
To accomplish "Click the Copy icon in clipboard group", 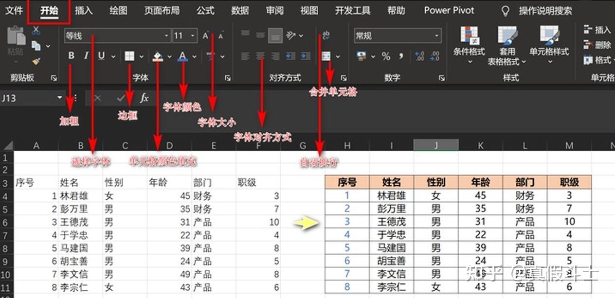I will tap(36, 46).
